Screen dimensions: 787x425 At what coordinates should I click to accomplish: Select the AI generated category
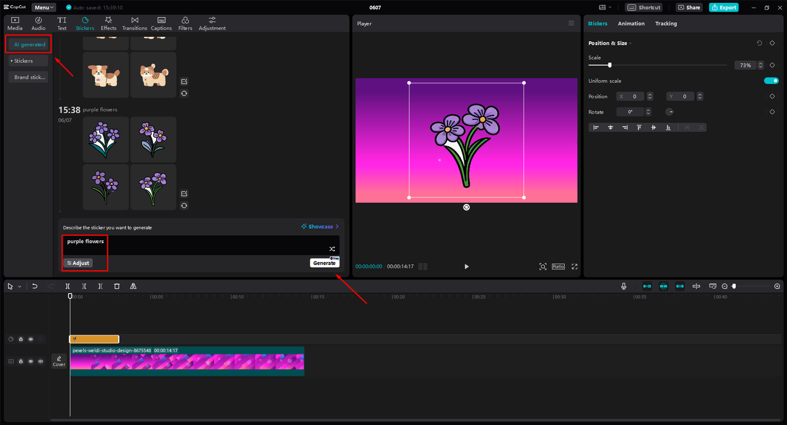(x=29, y=44)
